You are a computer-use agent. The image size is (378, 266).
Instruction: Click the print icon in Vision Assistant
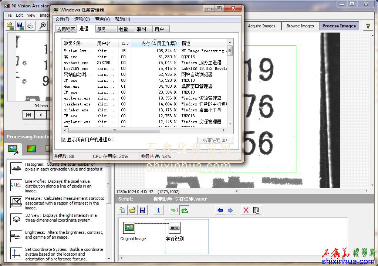coord(30,26)
